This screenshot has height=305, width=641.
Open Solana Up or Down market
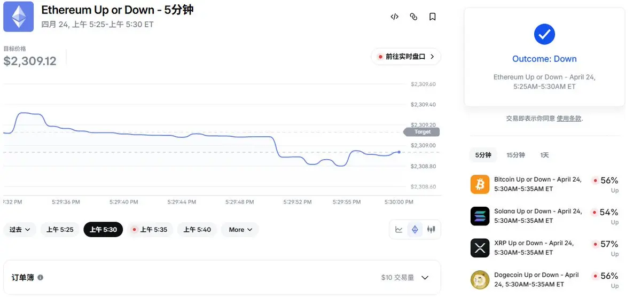point(538,216)
